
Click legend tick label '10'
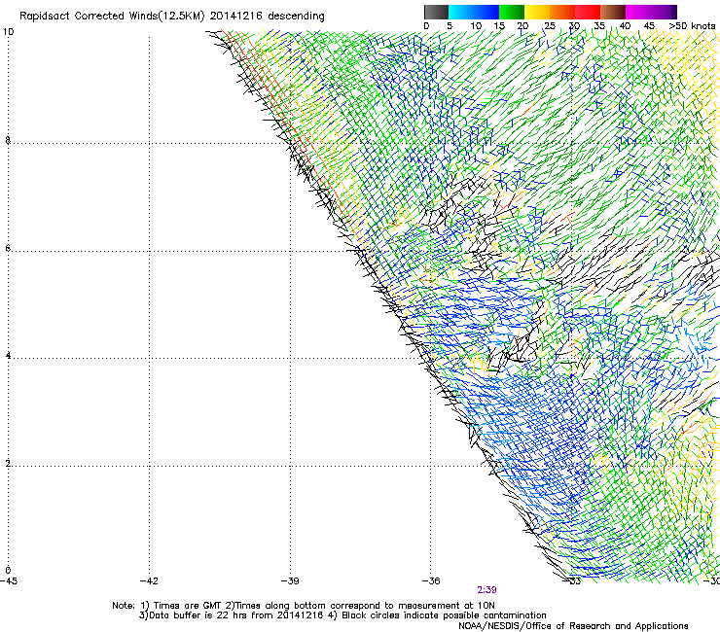point(476,25)
